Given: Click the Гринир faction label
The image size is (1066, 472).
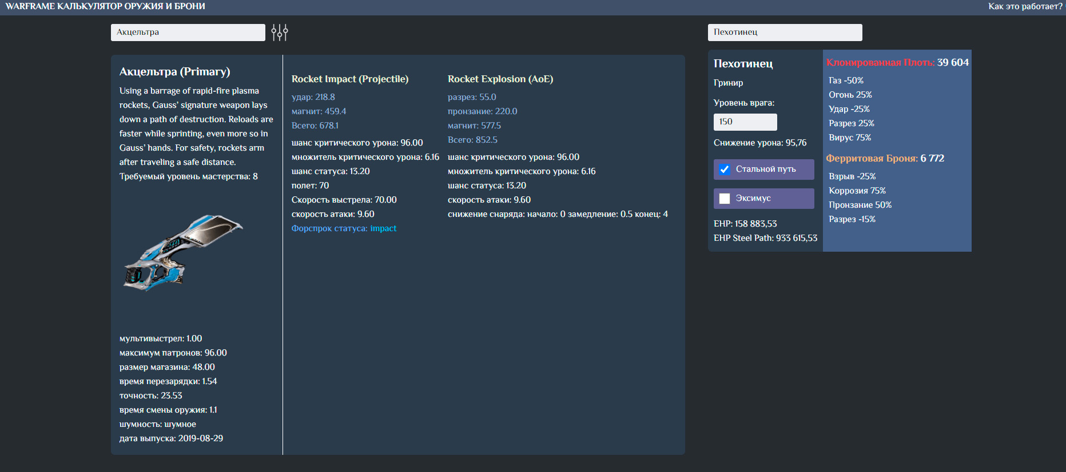Looking at the screenshot, I should point(728,83).
